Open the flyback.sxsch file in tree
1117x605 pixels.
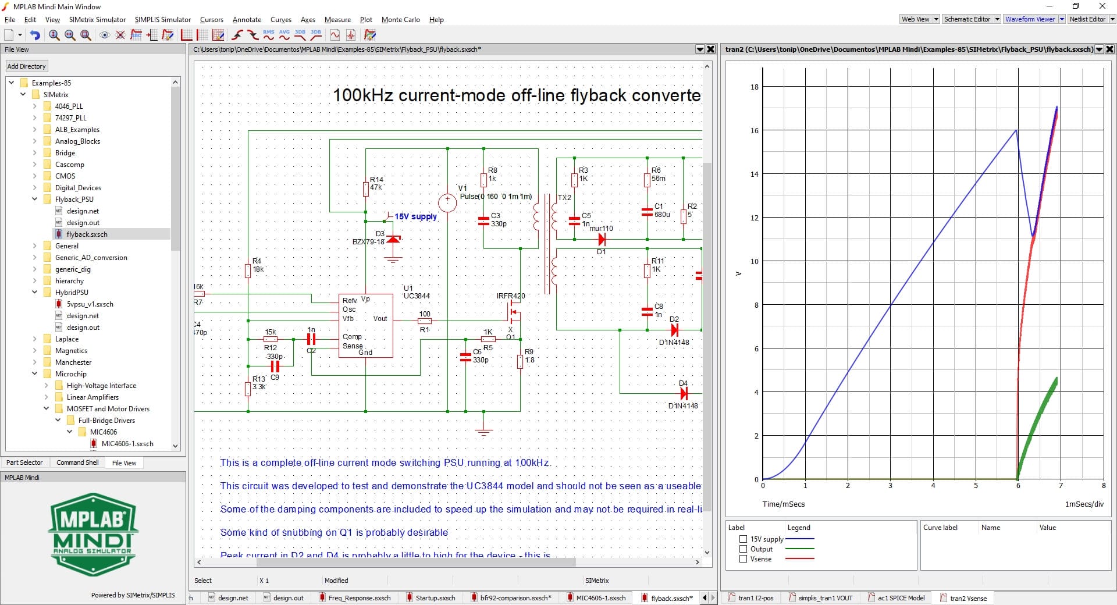(x=87, y=234)
